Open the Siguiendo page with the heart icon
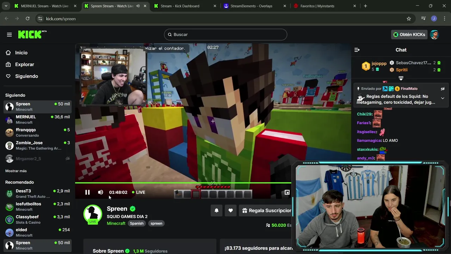This screenshot has width=451, height=254. (x=26, y=76)
